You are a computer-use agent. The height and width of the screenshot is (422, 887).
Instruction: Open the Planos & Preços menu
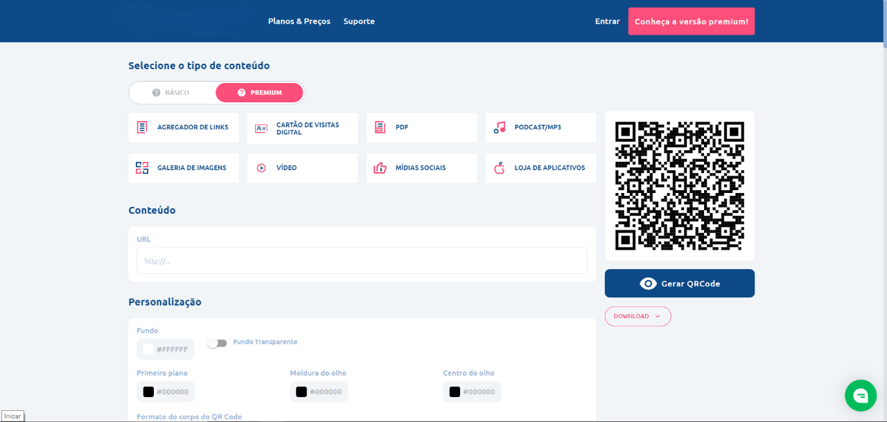[299, 21]
